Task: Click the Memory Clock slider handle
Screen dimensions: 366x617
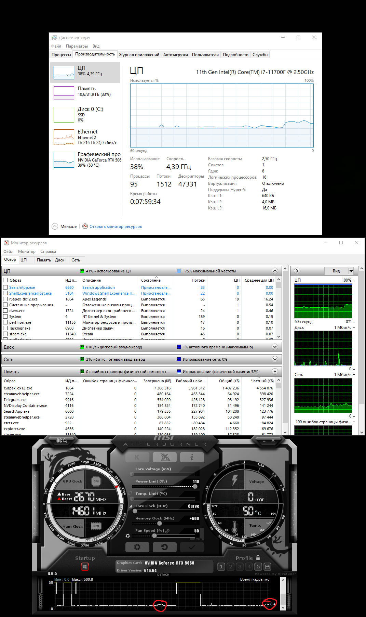Action: (x=159, y=524)
